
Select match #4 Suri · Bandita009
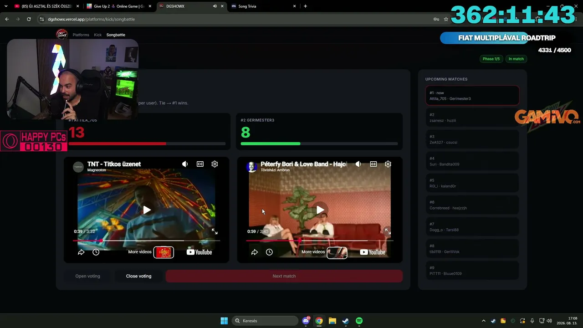point(472,161)
